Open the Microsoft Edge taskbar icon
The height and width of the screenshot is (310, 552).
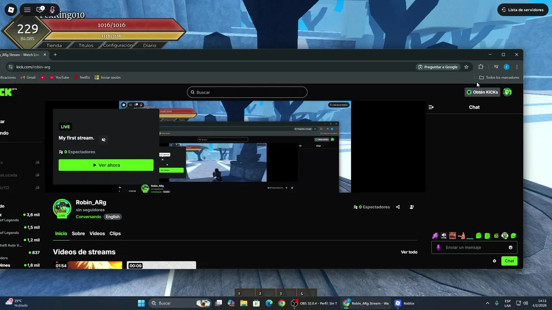269,303
